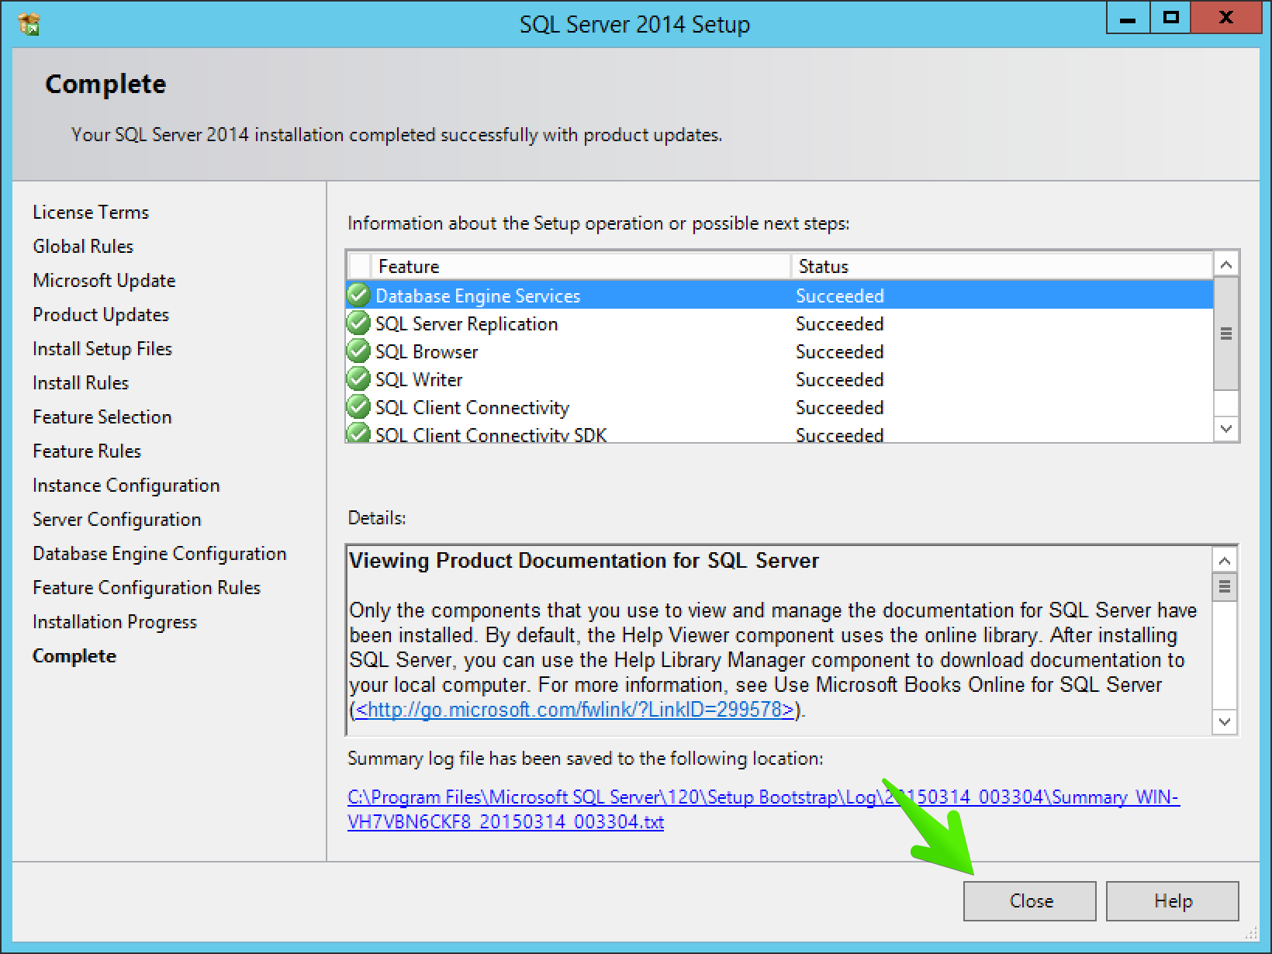Click Feature Selection step in sidebar
1272x954 pixels.
[x=102, y=417]
